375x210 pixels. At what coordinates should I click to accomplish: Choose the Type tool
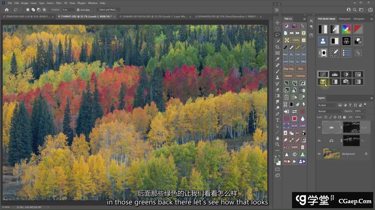click(x=277, y=120)
